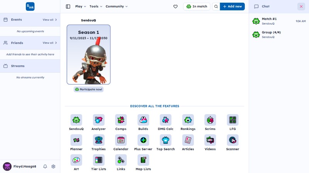The width and height of the screenshot is (309, 173).
Task: Open the Scrims feature icon
Action: pos(210,120)
